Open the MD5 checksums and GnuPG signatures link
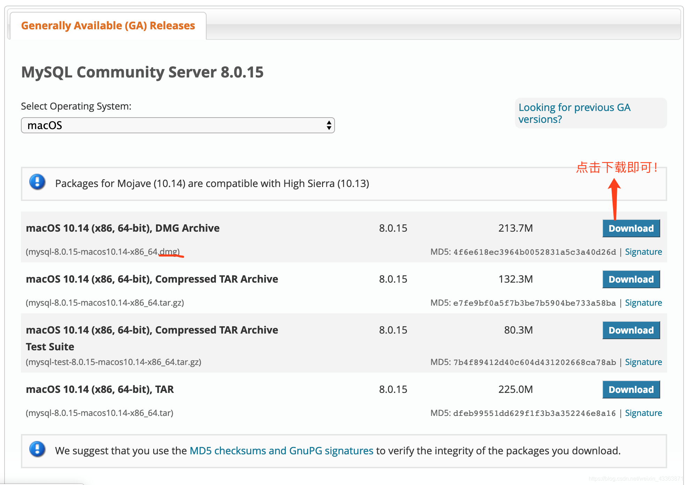 tap(281, 450)
